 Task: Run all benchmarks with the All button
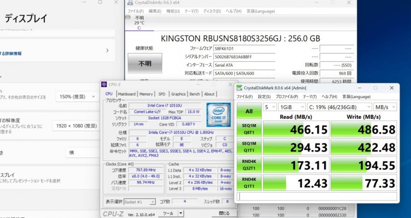pyautogui.click(x=249, y=111)
